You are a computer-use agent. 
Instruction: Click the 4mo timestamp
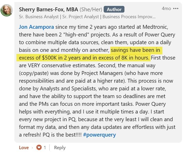166,8
